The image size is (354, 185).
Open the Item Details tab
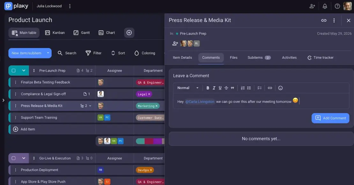pyautogui.click(x=182, y=58)
